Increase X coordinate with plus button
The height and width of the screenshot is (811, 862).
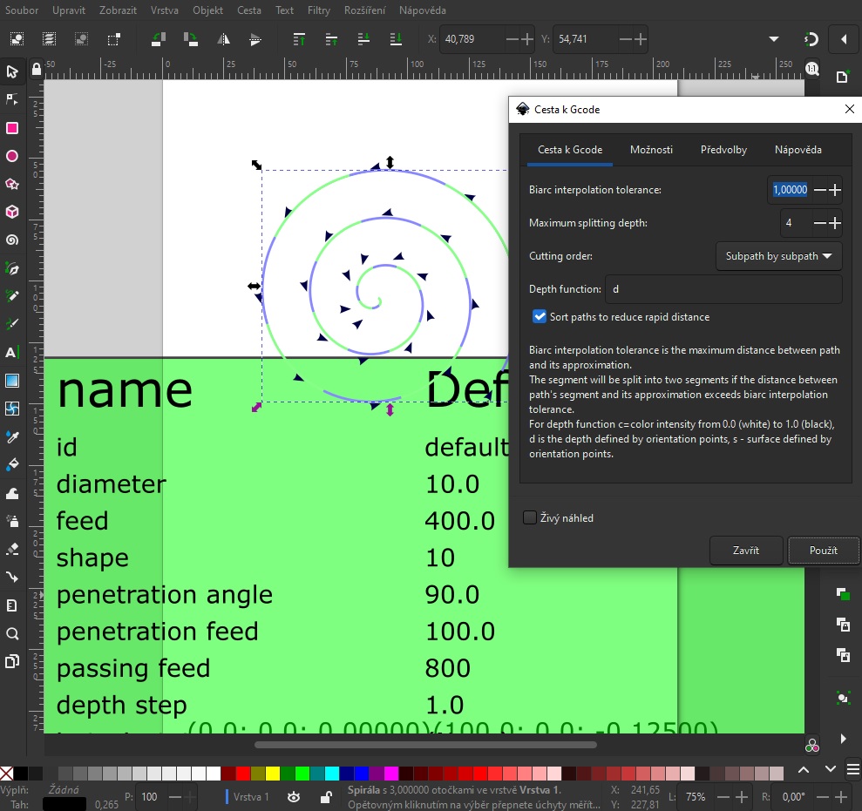click(527, 39)
